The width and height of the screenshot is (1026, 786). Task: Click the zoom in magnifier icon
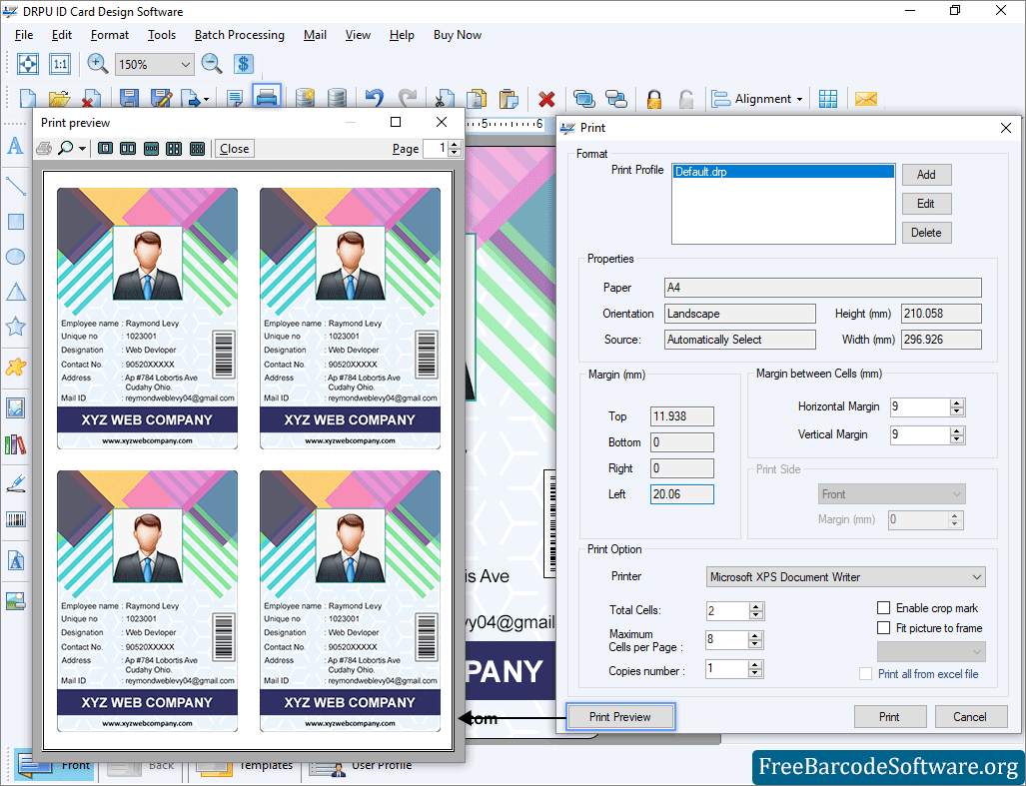(98, 64)
